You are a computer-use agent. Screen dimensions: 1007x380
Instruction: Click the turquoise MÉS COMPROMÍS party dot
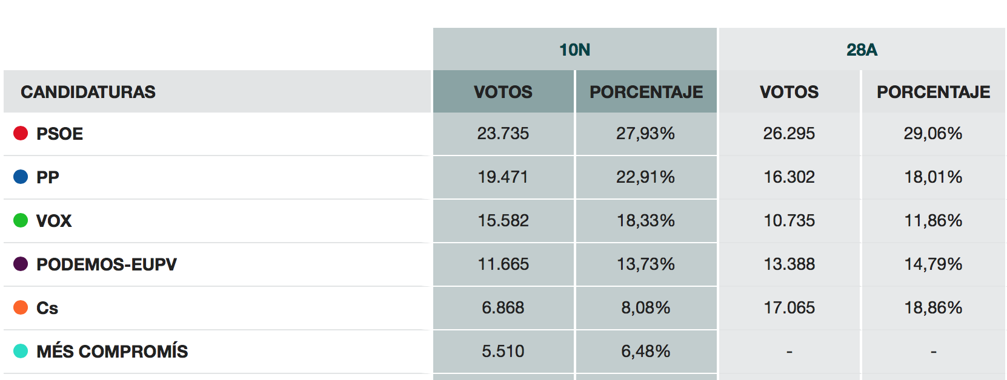coord(21,351)
